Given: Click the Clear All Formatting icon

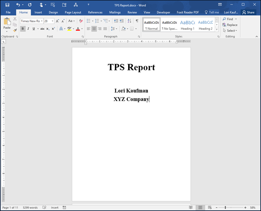Looking at the screenshot, I should (81, 21).
